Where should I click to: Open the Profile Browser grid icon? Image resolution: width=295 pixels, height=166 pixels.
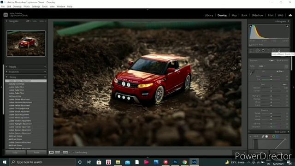286,66
